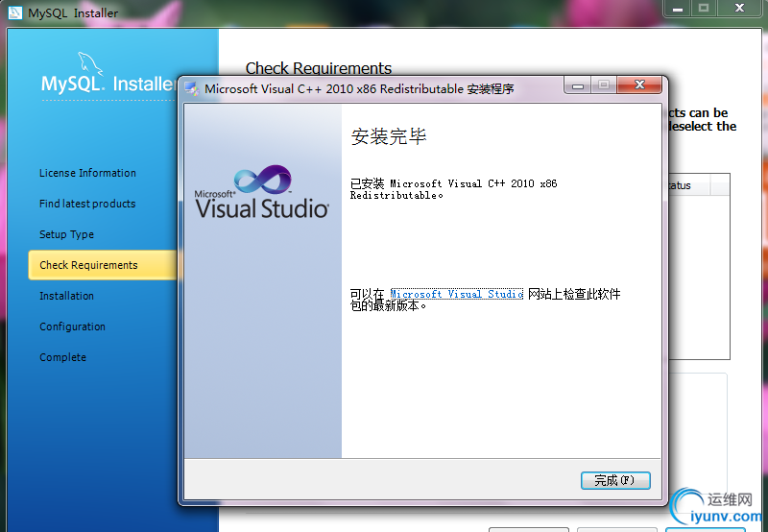The width and height of the screenshot is (768, 532).
Task: Select Setup Type step in the sidebar
Action: pos(66,234)
